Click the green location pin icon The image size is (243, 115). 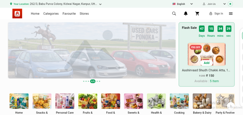11,4
